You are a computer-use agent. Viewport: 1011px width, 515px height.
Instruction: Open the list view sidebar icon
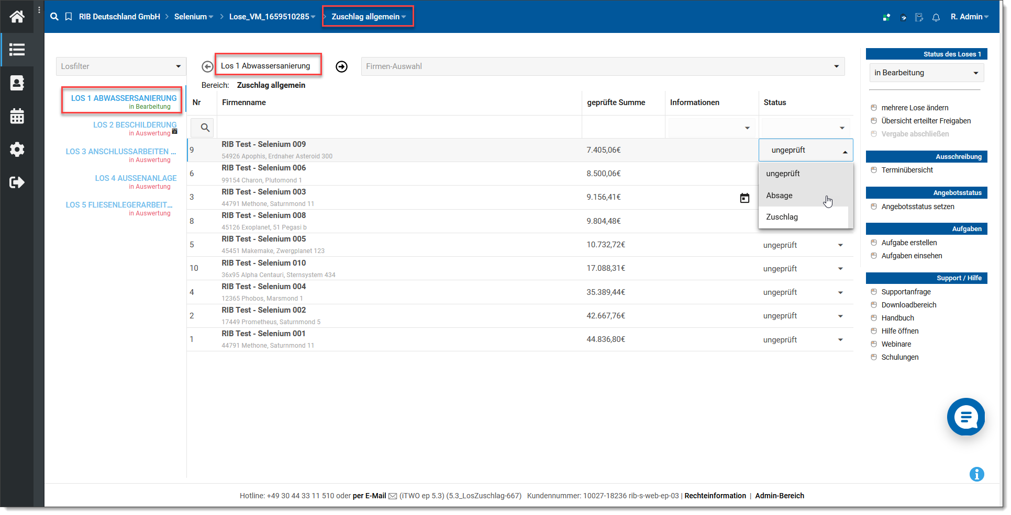tap(17, 50)
